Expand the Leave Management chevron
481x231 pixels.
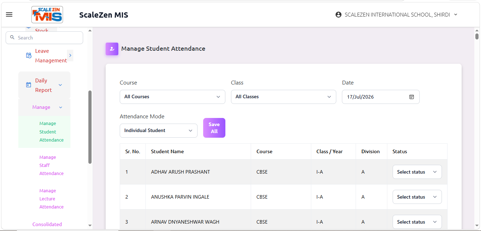coord(70,55)
